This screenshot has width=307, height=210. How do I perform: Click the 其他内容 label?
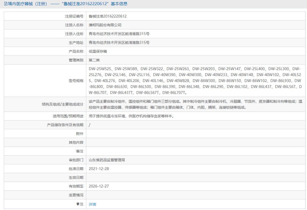point(76,143)
